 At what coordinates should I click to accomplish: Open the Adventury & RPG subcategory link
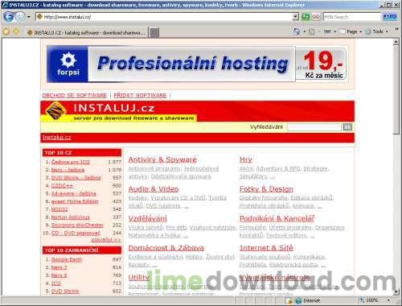278,168
